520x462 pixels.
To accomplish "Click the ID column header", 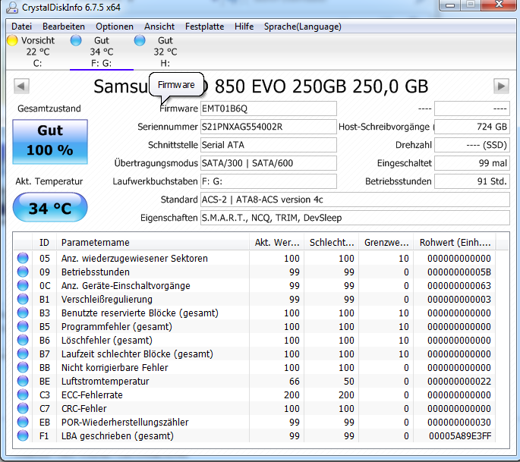I will pyautogui.click(x=45, y=242).
